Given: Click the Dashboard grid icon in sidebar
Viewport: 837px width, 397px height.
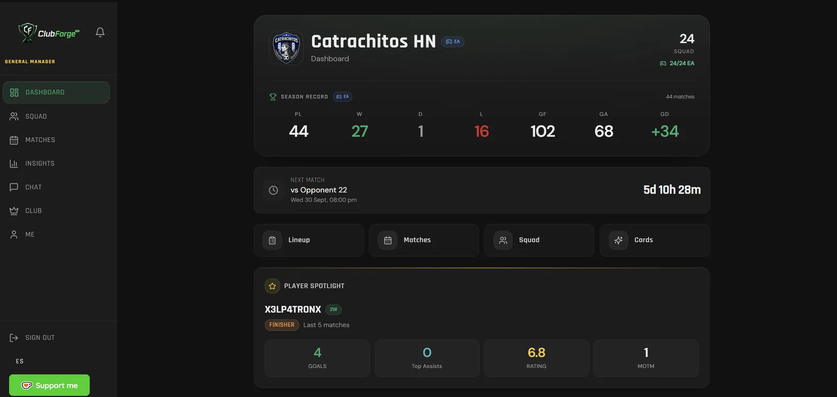Looking at the screenshot, I should coord(14,92).
